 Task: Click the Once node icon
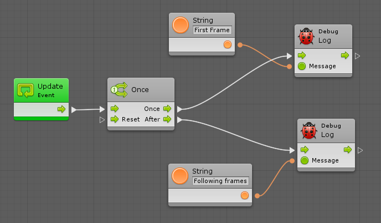[119, 89]
